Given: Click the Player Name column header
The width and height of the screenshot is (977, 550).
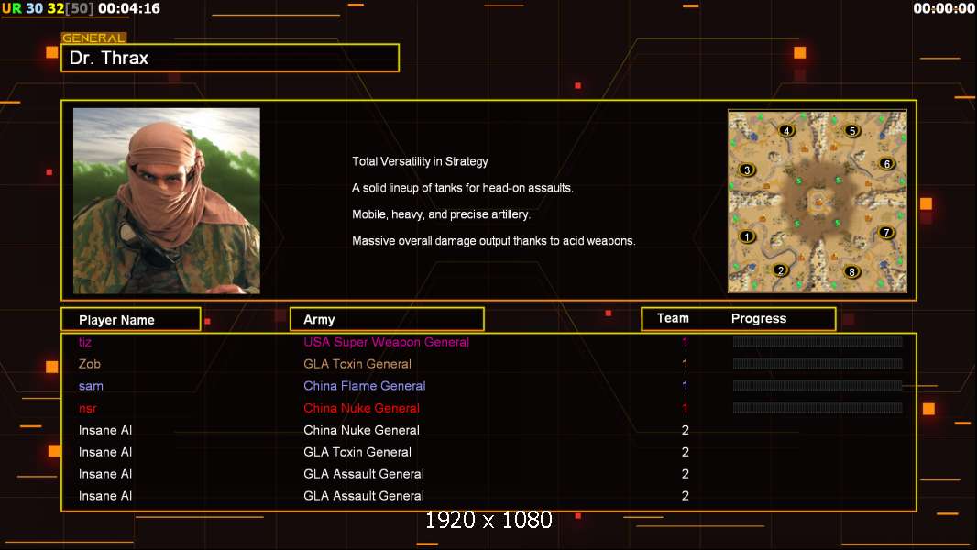Looking at the screenshot, I should point(131,320).
